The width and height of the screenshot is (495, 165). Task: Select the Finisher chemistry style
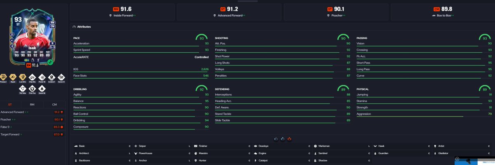(x=222, y=146)
